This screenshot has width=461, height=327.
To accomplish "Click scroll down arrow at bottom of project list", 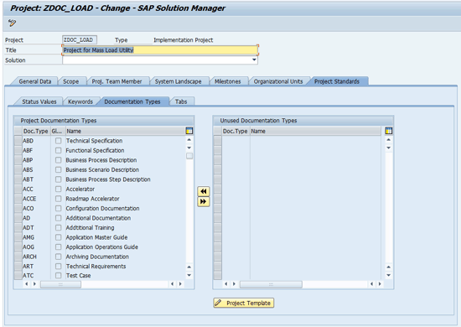I will click(189, 276).
